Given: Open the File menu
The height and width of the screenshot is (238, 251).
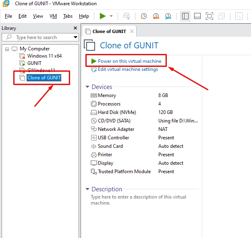Looking at the screenshot, I should pos(8,16).
